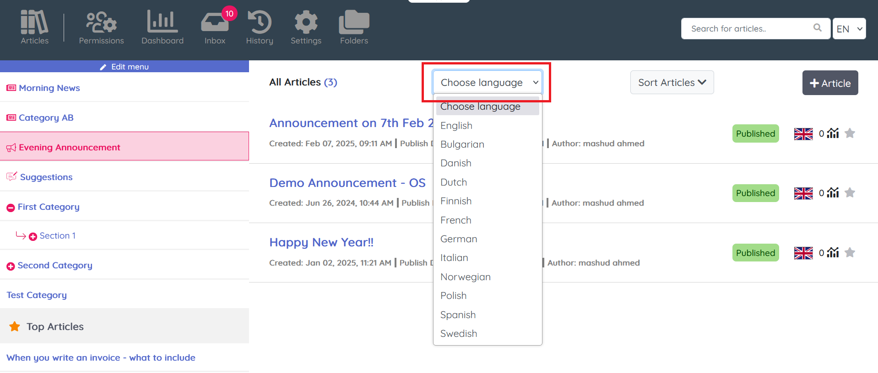Expand the Sort Articles dropdown
The height and width of the screenshot is (373, 878).
[672, 83]
